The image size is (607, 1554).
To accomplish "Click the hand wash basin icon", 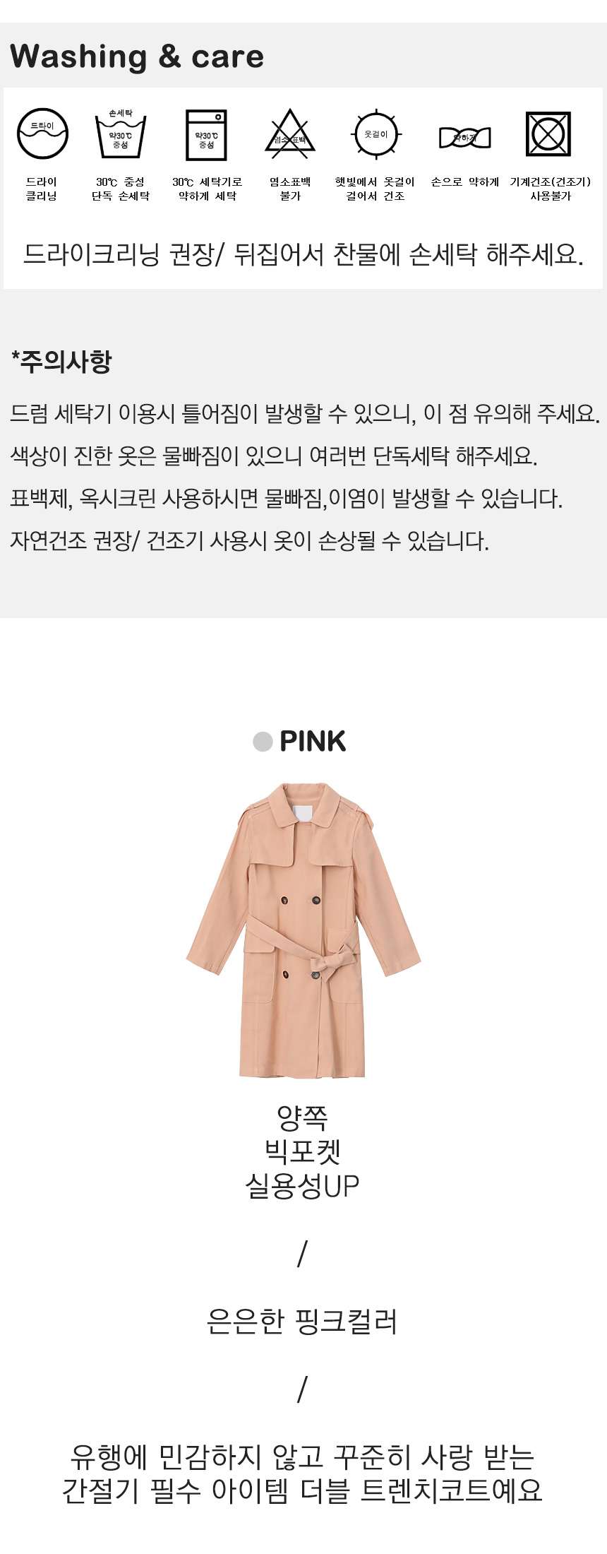I will (x=120, y=134).
